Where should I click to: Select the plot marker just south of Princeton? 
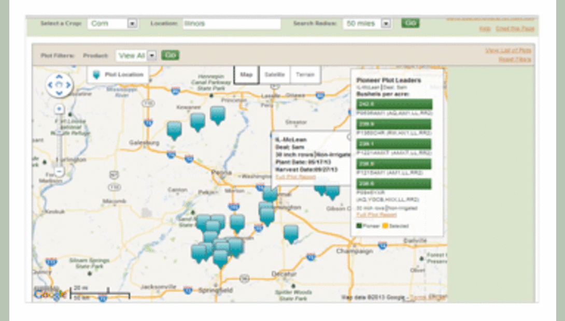(x=218, y=115)
